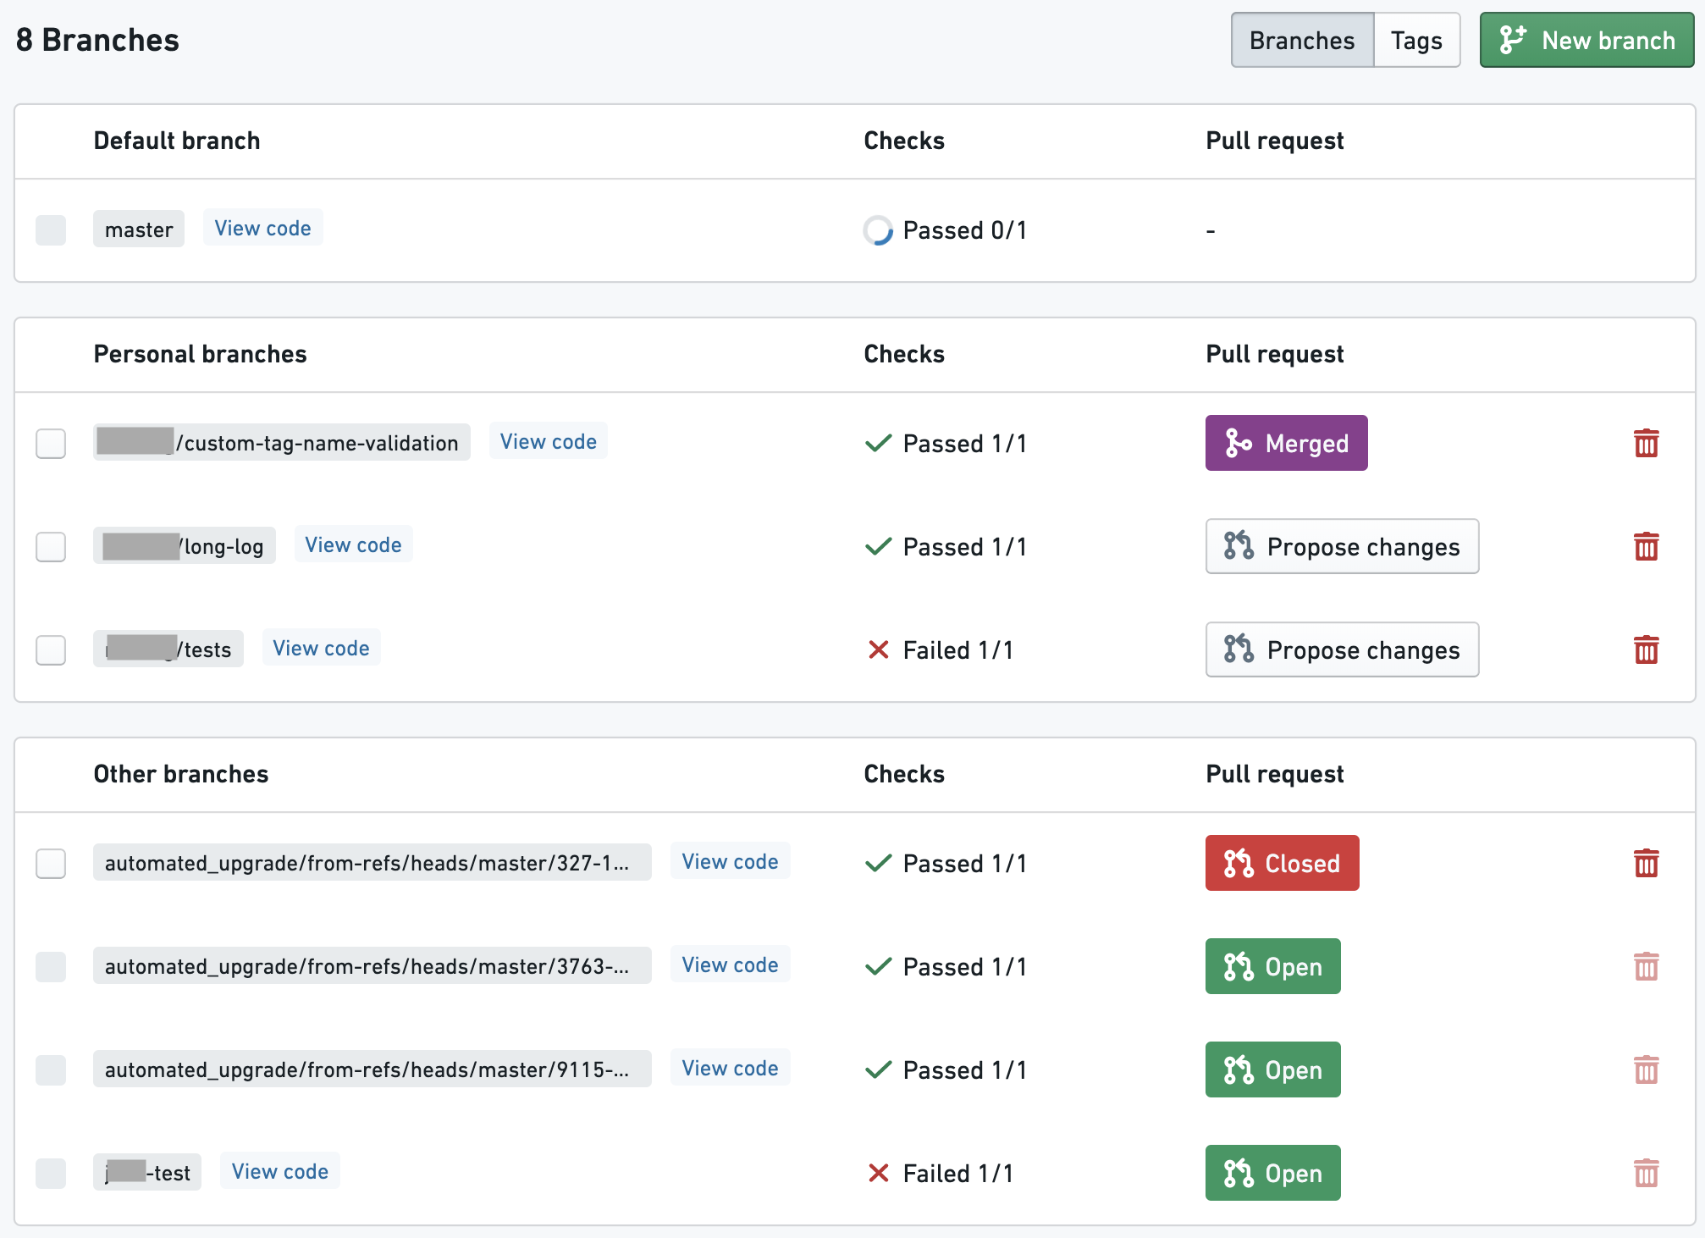Open the Merged pull request badge
The width and height of the screenshot is (1705, 1238).
[x=1286, y=443]
